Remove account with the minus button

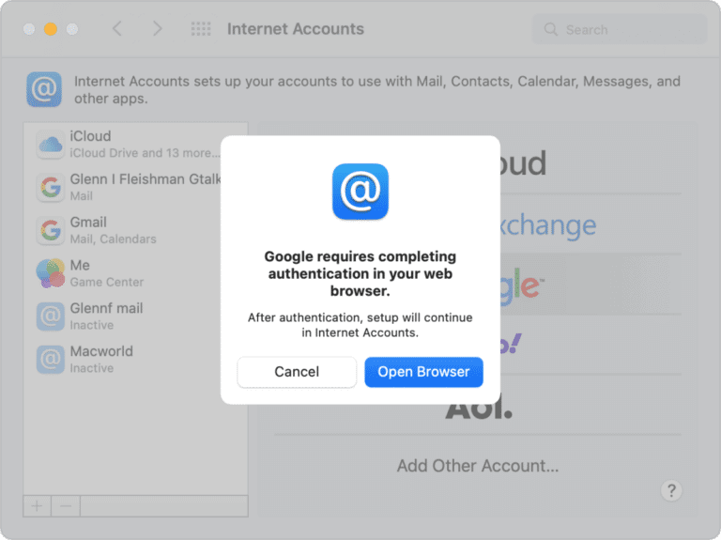65,505
